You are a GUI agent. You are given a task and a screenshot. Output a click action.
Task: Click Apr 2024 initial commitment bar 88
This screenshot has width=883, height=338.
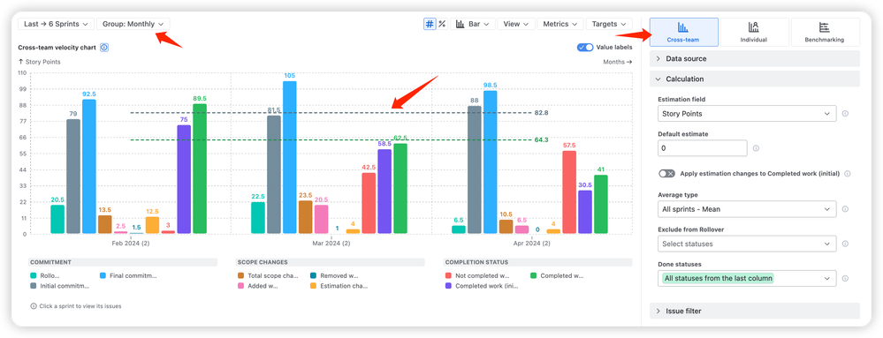[x=474, y=169]
